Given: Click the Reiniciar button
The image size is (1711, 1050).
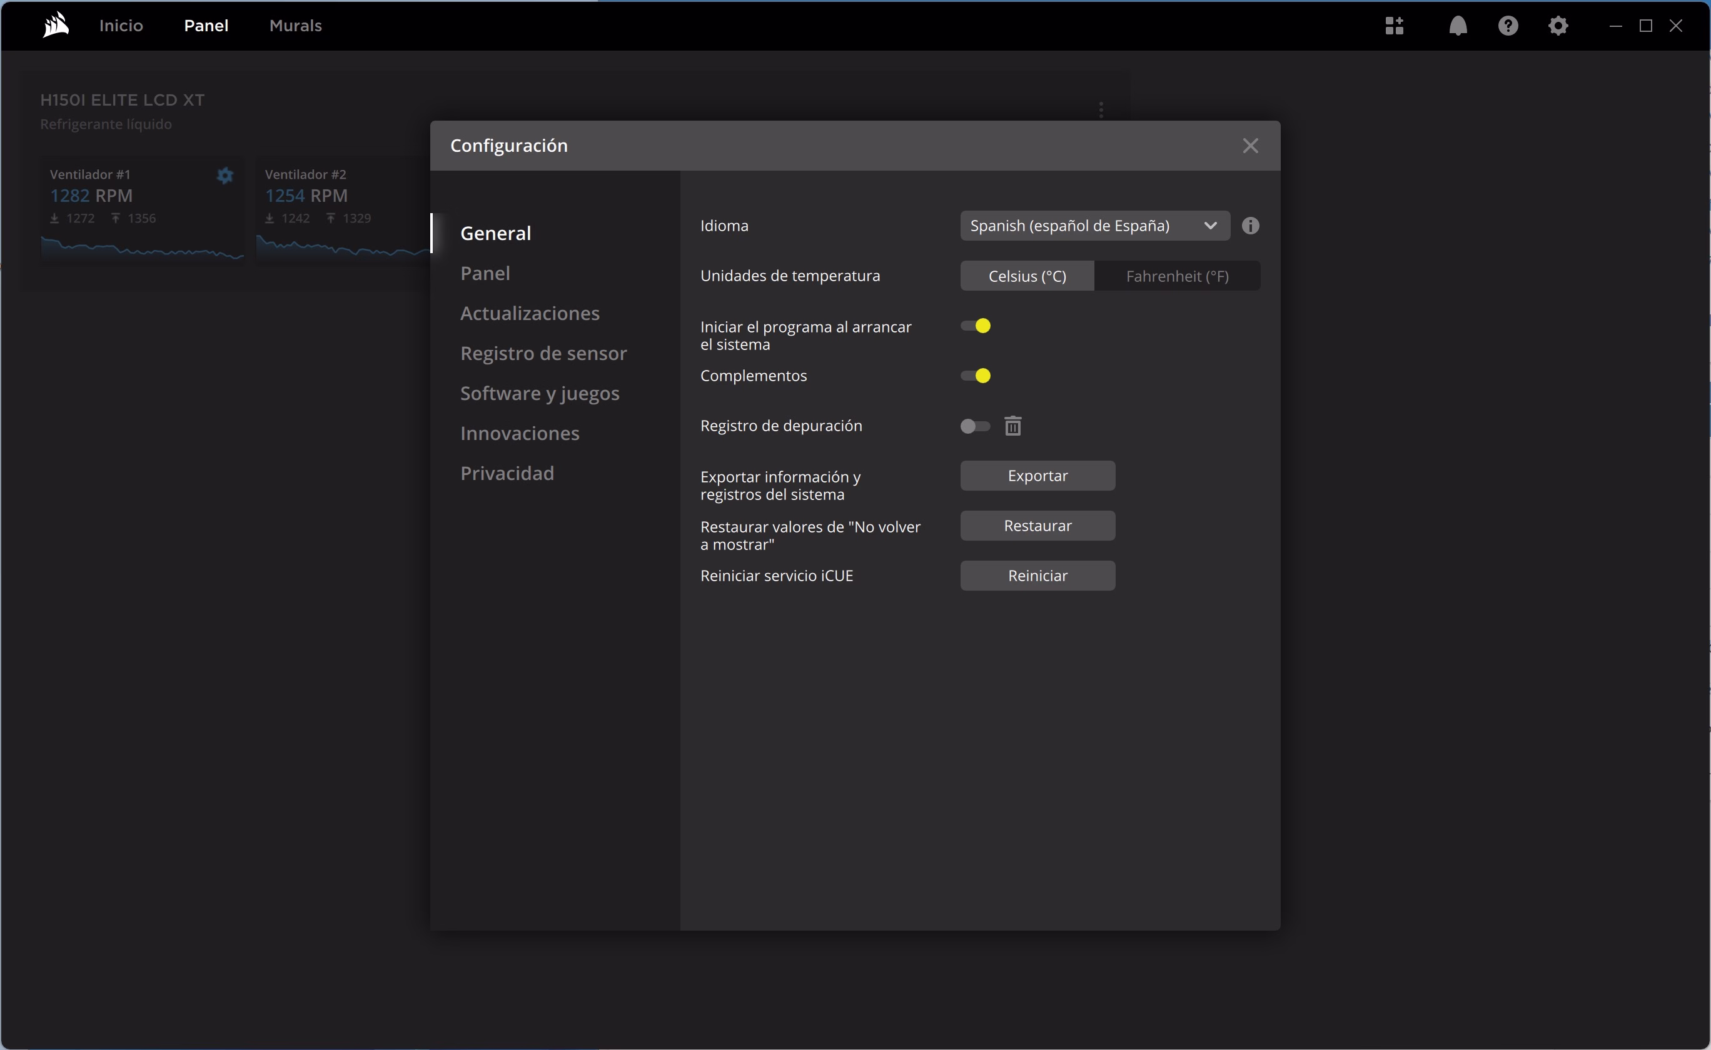Looking at the screenshot, I should click(1037, 576).
